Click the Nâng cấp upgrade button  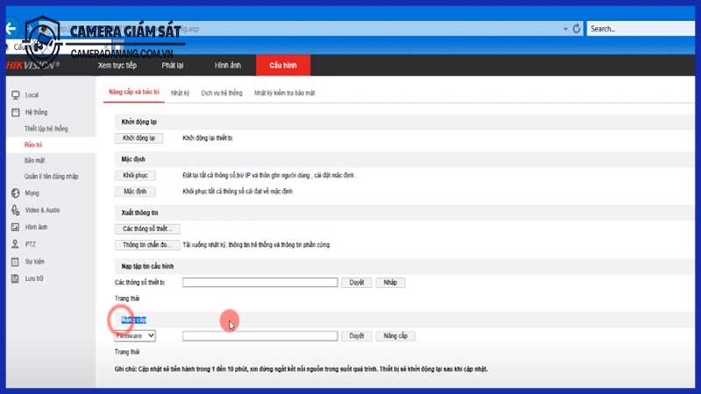[395, 335]
